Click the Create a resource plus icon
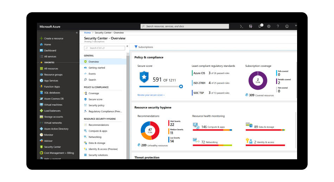334x182 pixels. (x=41, y=38)
